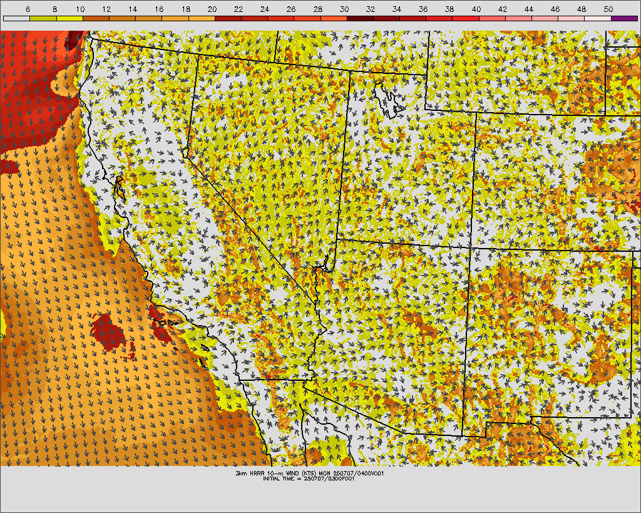The height and width of the screenshot is (513, 641).
Task: Select the legend label "34"
Action: [x=396, y=9]
